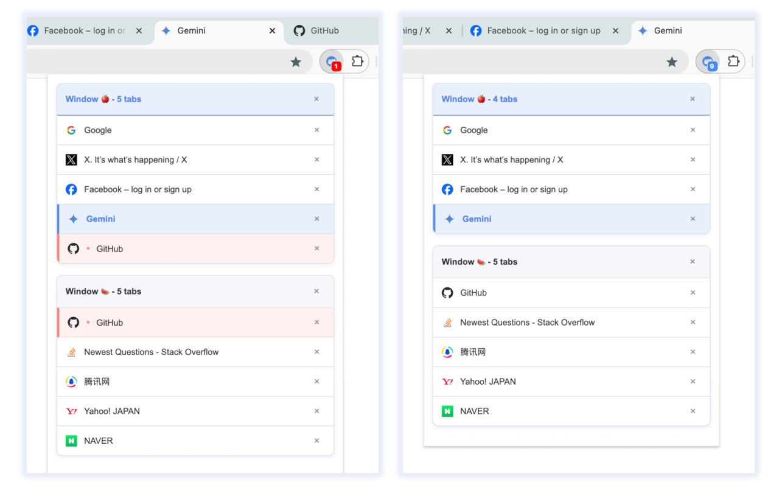
Task: Close the watermelon window in the left screenshot
Action: point(316,291)
